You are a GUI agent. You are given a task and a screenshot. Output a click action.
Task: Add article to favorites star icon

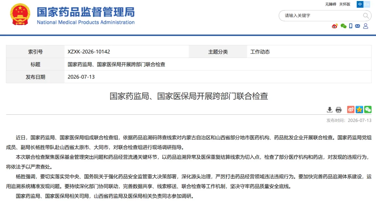[359, 109]
